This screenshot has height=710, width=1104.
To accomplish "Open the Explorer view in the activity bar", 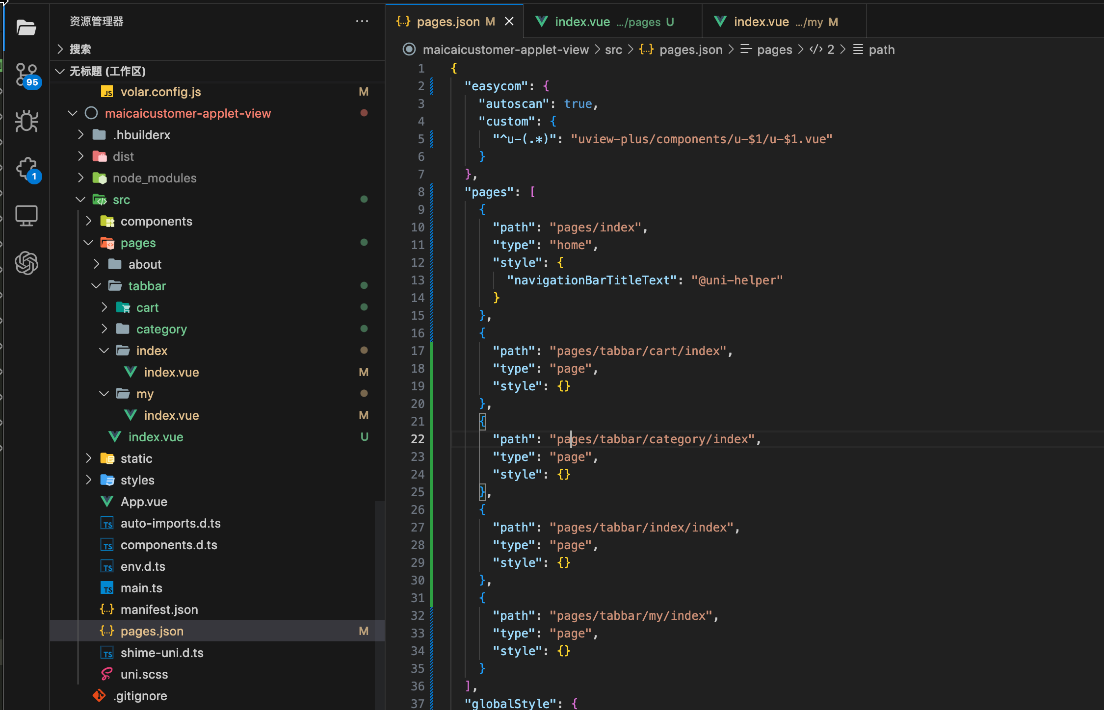I will point(26,28).
